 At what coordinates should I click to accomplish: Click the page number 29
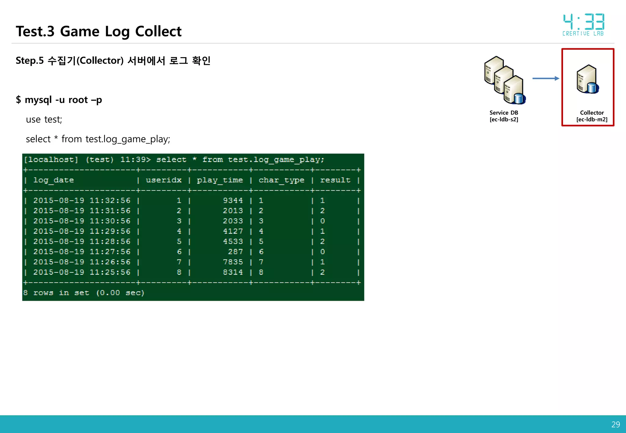point(615,424)
